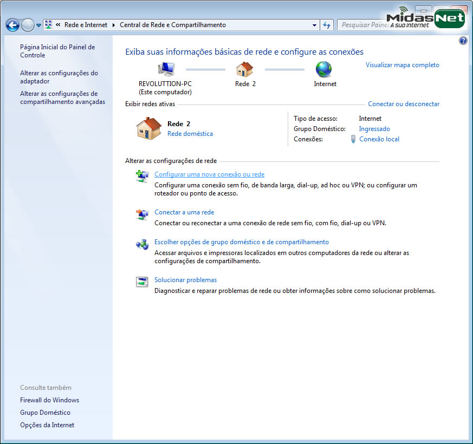Open recent pages dropdown next to navigation arrows
Screen dimensions: 473x444
(38, 25)
